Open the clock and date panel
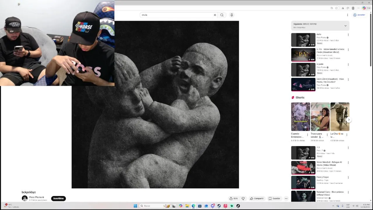 [365, 206]
